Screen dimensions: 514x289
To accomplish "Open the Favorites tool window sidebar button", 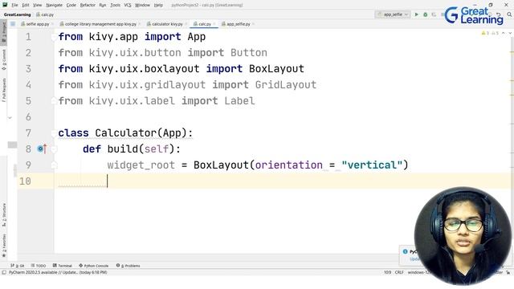I will (4, 245).
